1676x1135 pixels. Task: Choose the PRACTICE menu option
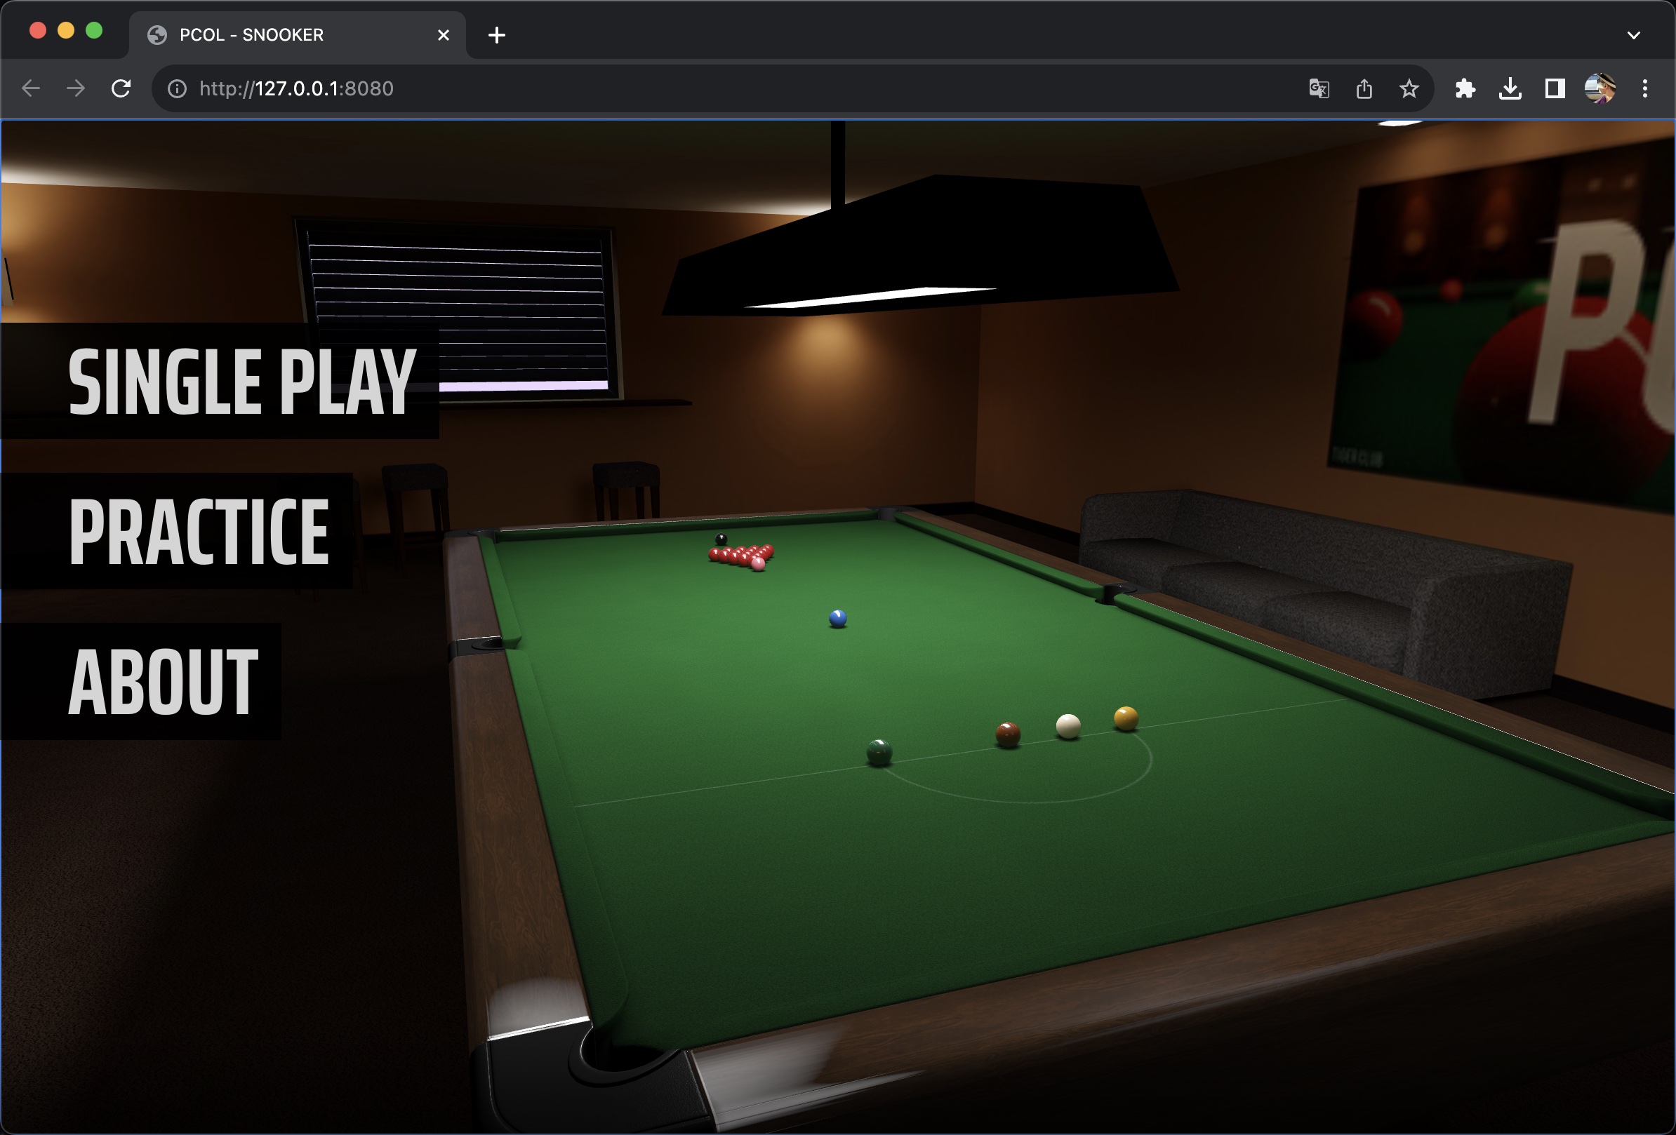click(x=199, y=532)
